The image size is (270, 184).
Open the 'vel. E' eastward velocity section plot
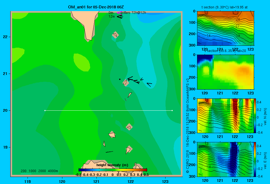pyautogui.click(x=225, y=159)
